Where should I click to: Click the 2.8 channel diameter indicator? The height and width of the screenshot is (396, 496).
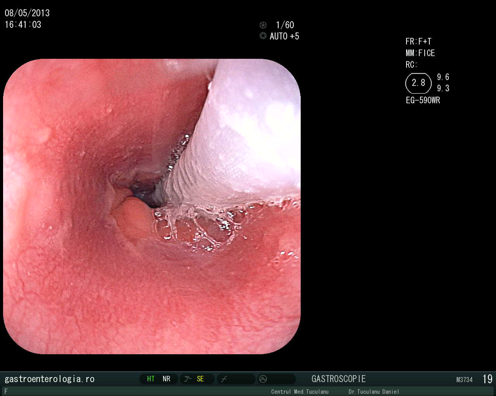click(418, 83)
